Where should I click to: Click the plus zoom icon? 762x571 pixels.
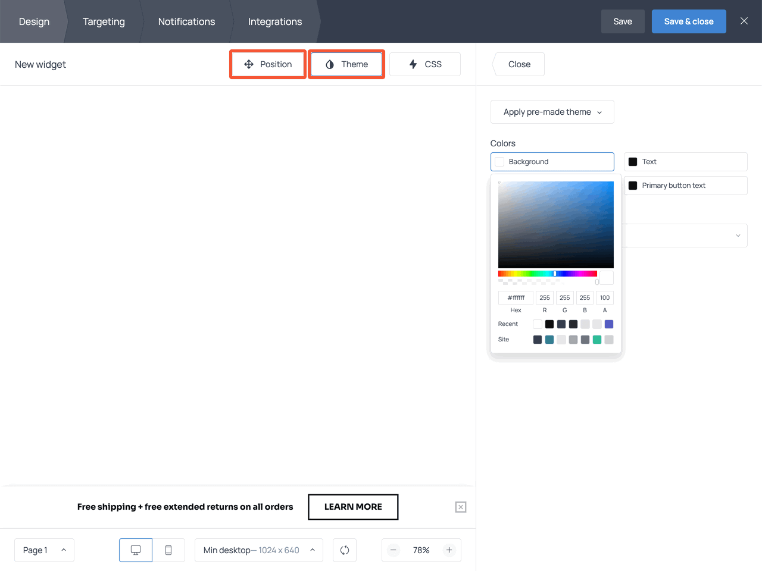[449, 550]
